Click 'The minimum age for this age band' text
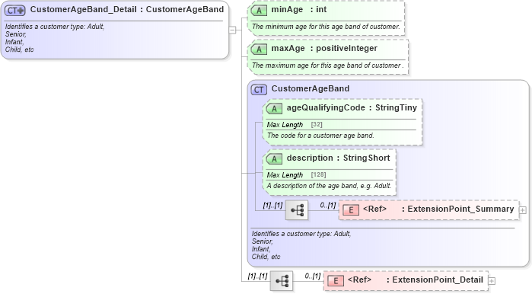The width and height of the screenshot is (532, 294). click(326, 27)
